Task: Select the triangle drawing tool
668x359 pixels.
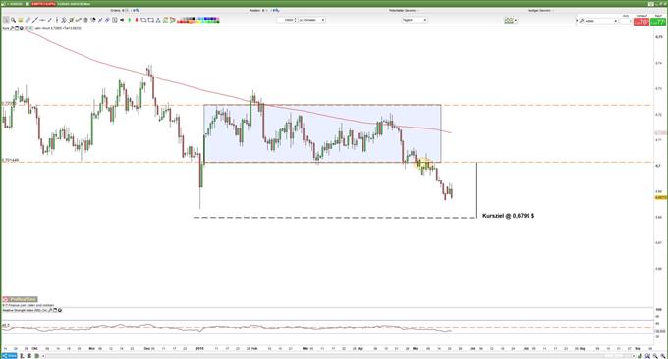Action: coord(158,20)
